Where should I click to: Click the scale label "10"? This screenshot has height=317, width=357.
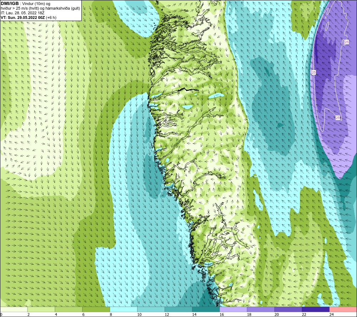[x=139, y=314]
